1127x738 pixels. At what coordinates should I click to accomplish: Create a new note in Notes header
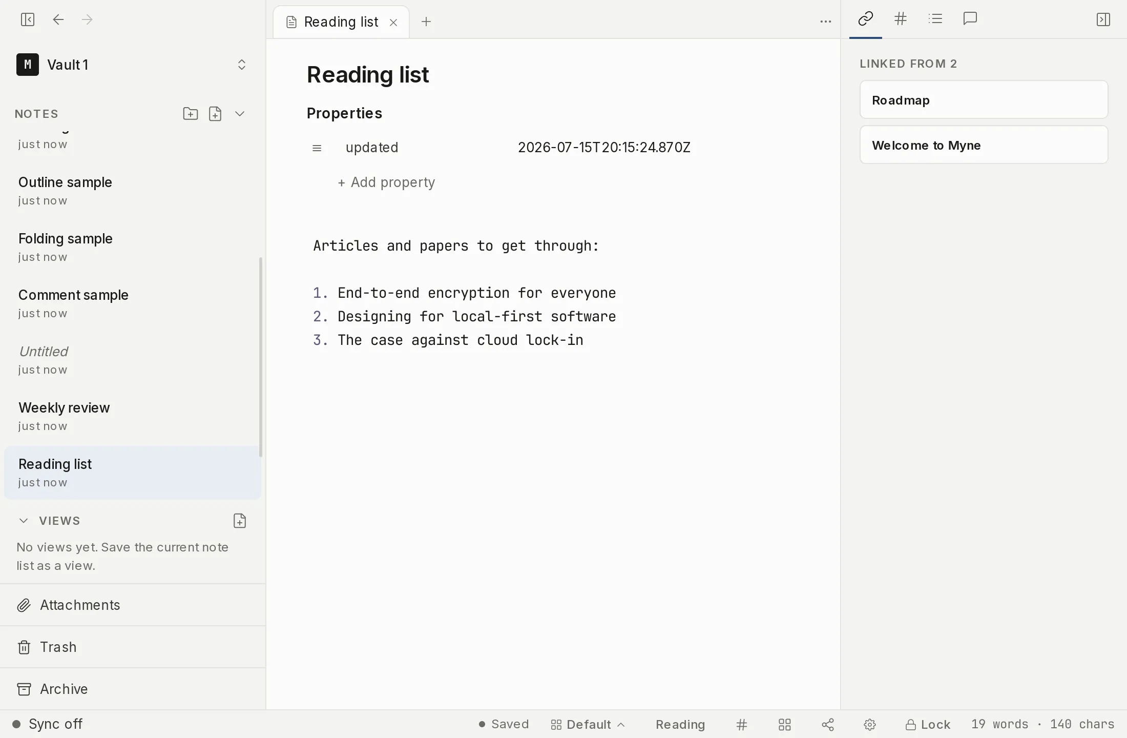pyautogui.click(x=215, y=114)
